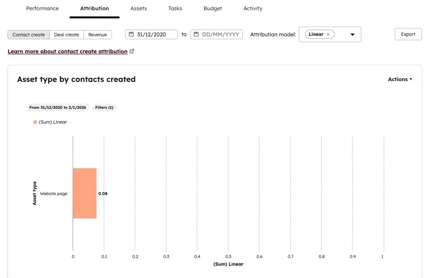Select the Revenue option
The width and height of the screenshot is (429, 278).
point(98,34)
